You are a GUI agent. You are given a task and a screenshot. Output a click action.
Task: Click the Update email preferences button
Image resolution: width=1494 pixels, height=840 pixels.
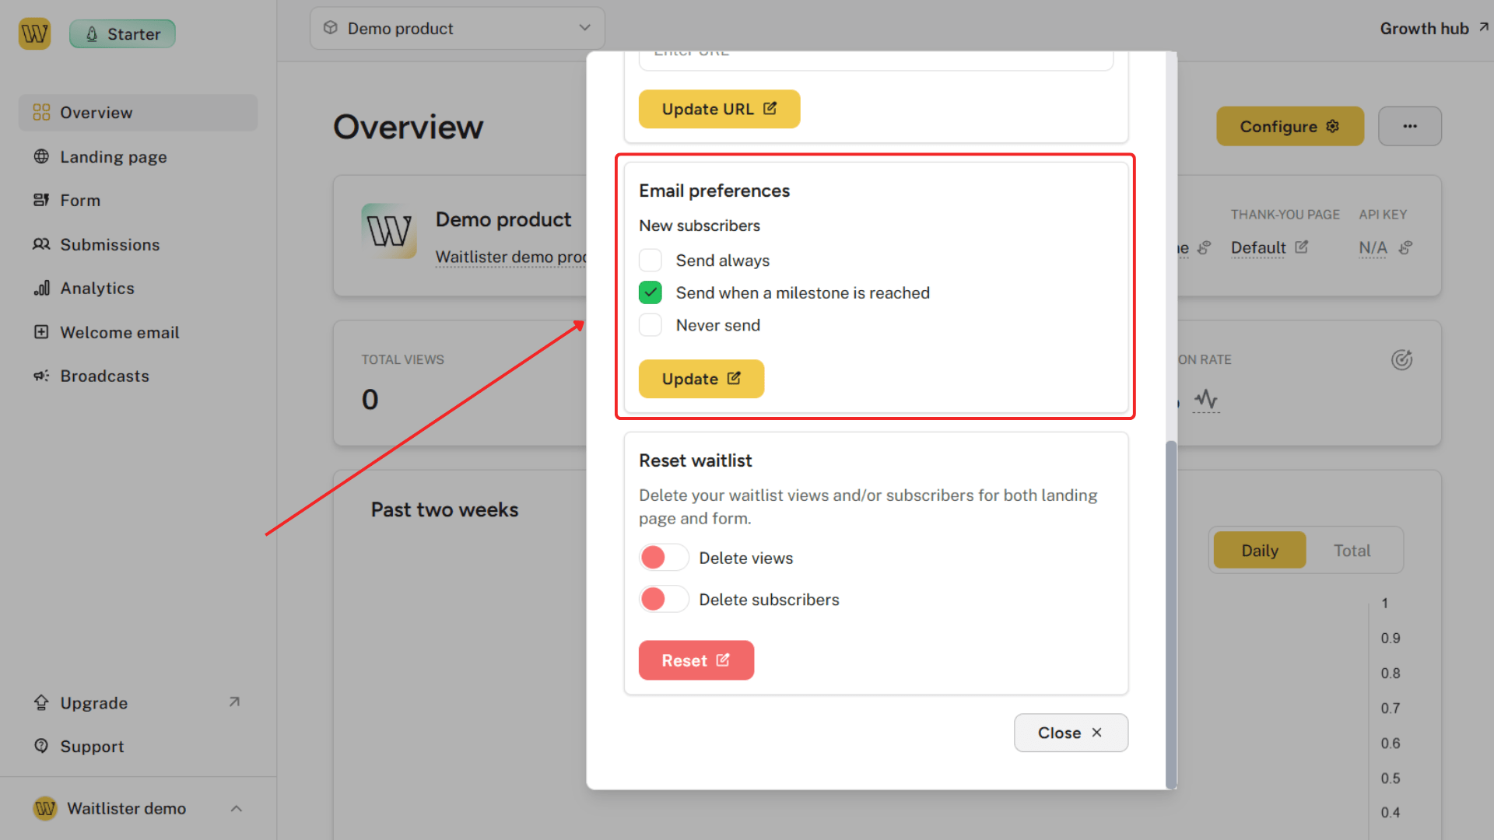tap(701, 379)
